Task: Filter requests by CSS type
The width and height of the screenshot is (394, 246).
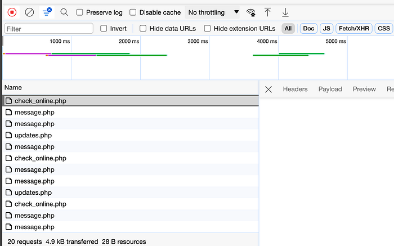Action: point(384,28)
